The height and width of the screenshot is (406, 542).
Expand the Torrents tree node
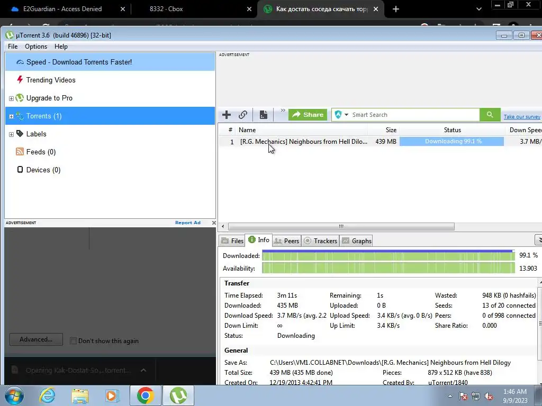coord(11,116)
